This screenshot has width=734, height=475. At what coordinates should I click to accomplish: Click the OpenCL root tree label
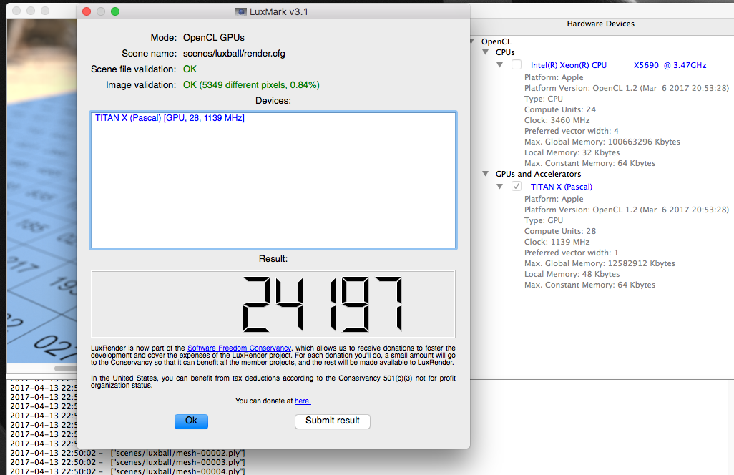click(496, 41)
